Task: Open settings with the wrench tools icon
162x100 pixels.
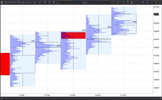Action: (143, 2)
